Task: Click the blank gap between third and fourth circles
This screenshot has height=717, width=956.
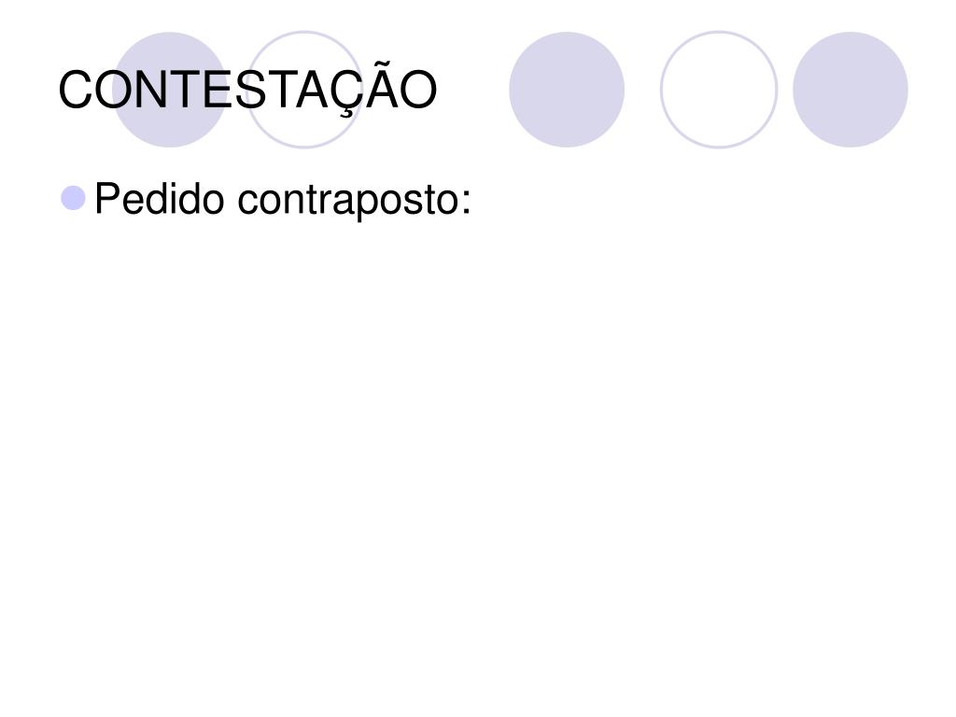Action: tap(642, 90)
